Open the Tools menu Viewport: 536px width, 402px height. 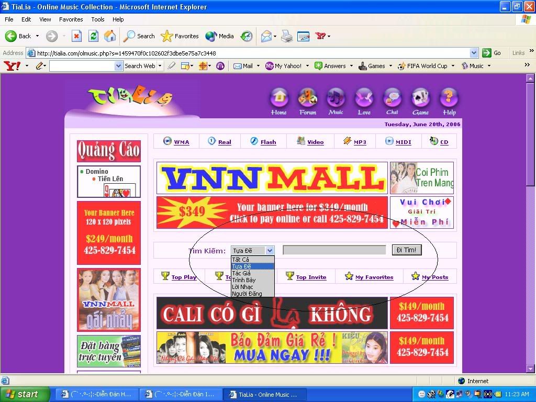98,19
